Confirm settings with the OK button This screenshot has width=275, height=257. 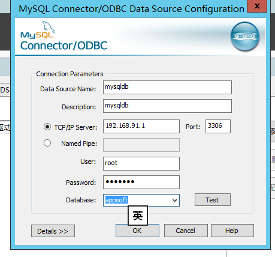(x=137, y=231)
